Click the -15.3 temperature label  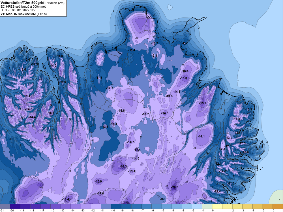(51, 113)
